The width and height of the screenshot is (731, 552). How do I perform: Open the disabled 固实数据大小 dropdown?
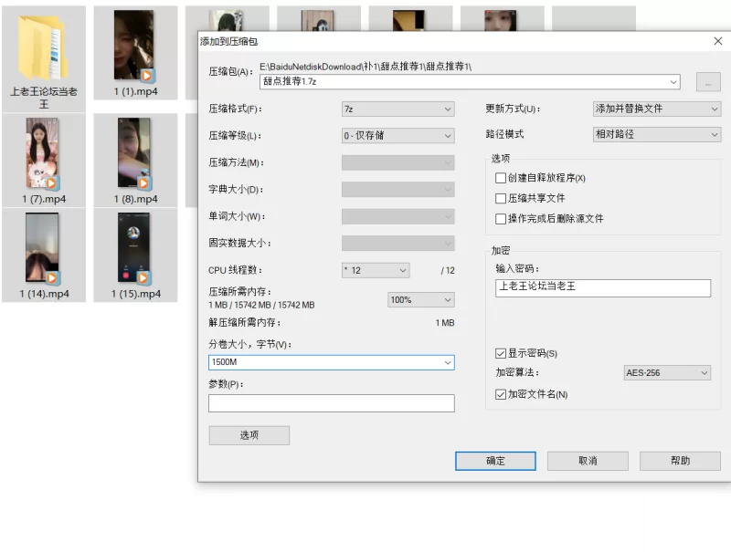click(397, 243)
